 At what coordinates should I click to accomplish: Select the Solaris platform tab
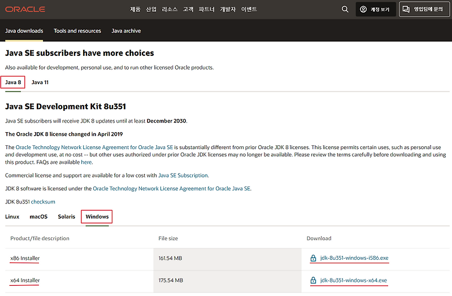67,217
